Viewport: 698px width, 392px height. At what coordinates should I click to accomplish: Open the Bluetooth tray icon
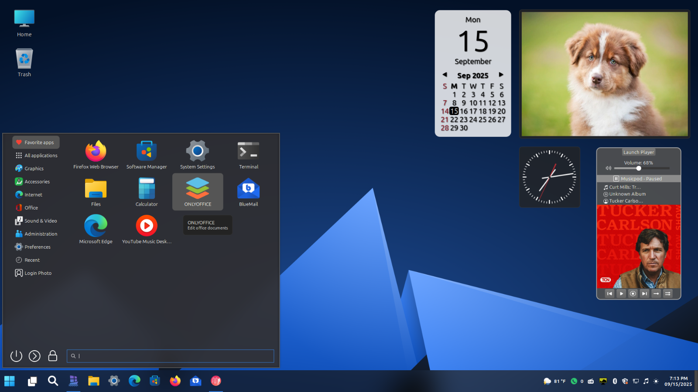click(x=615, y=381)
